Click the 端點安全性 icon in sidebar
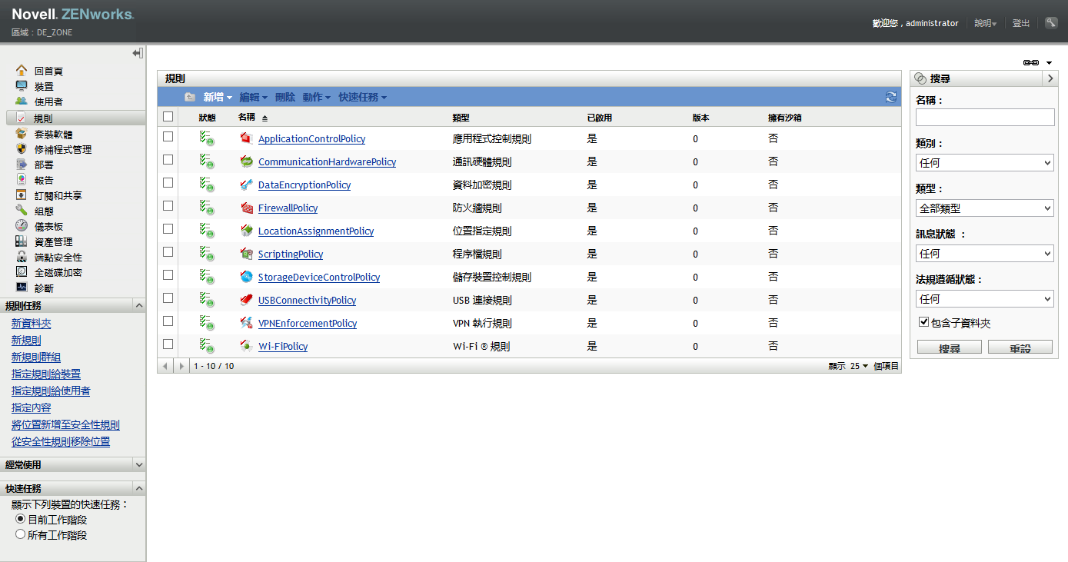Viewport: 1068px width, 562px height. coord(22,257)
